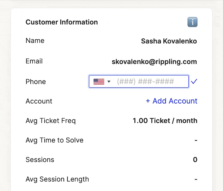Click the Avg Time to Solve label
The height and width of the screenshot is (191, 223).
tap(54, 140)
